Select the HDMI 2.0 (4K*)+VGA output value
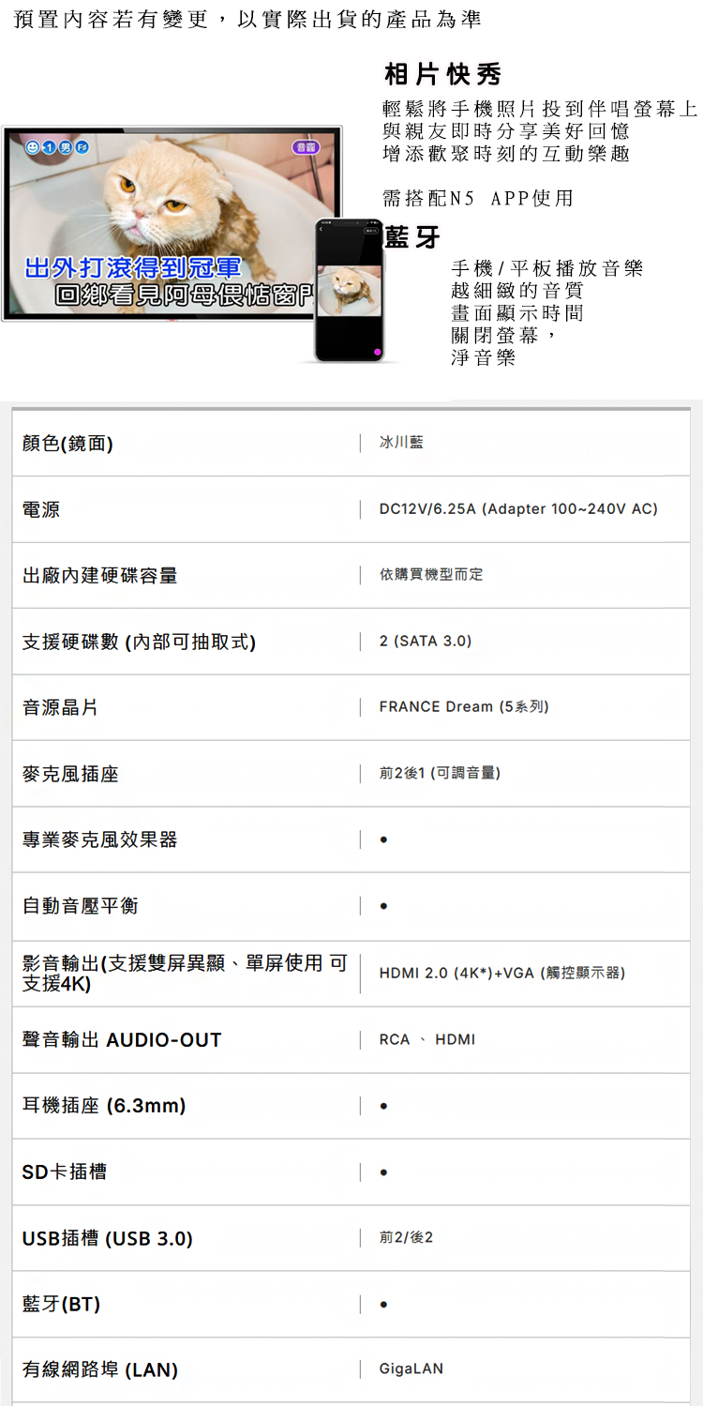 pyautogui.click(x=501, y=973)
